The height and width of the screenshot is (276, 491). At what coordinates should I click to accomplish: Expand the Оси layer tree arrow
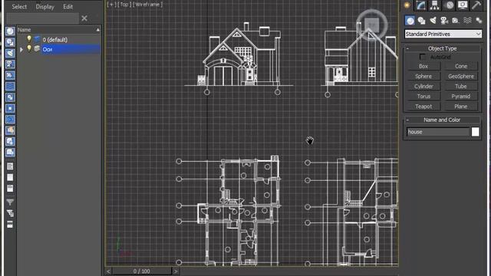click(21, 49)
